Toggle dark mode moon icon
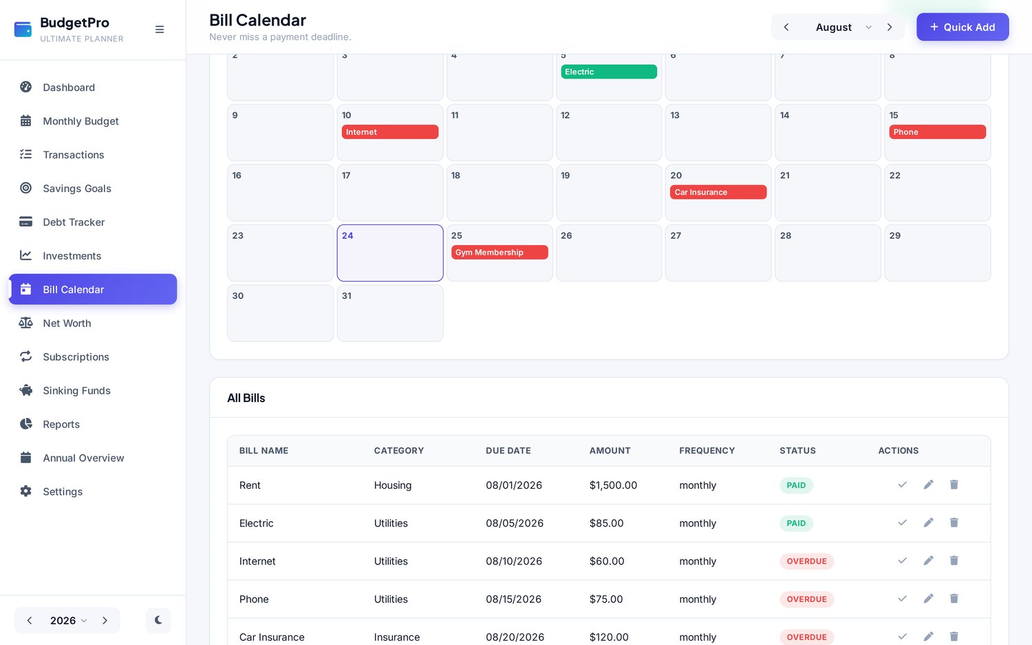The image size is (1032, 645). pyautogui.click(x=158, y=620)
